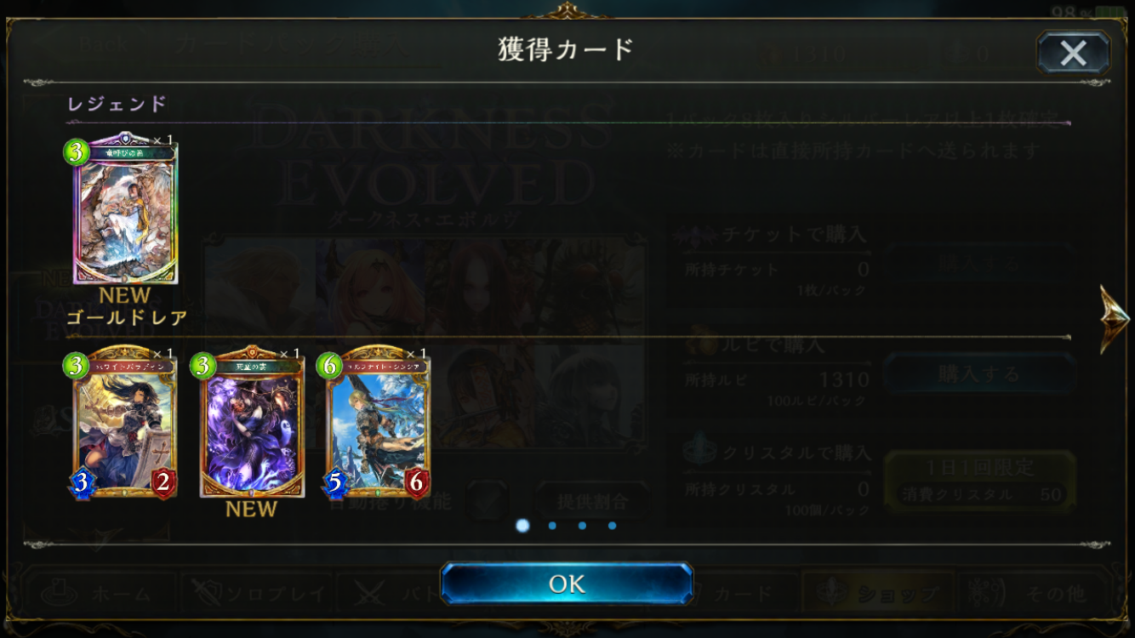View the gold card with 3/2 stats
The width and height of the screenshot is (1135, 638).
tap(125, 424)
